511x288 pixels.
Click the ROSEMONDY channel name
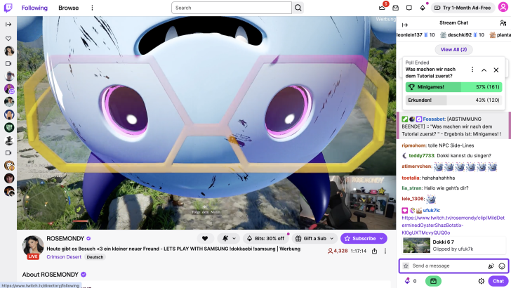coord(65,238)
